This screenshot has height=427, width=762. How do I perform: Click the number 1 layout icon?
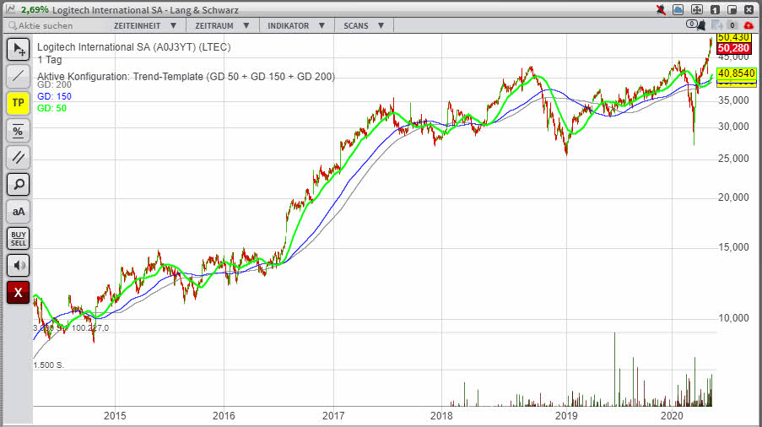[715, 9]
